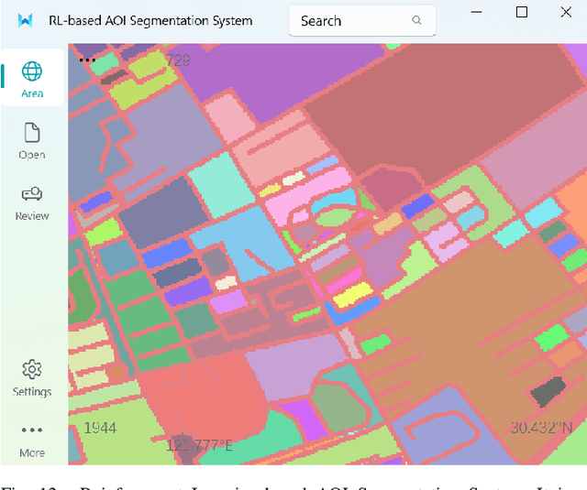Open the Review panel from sidebar
The width and height of the screenshot is (587, 490).
[32, 201]
